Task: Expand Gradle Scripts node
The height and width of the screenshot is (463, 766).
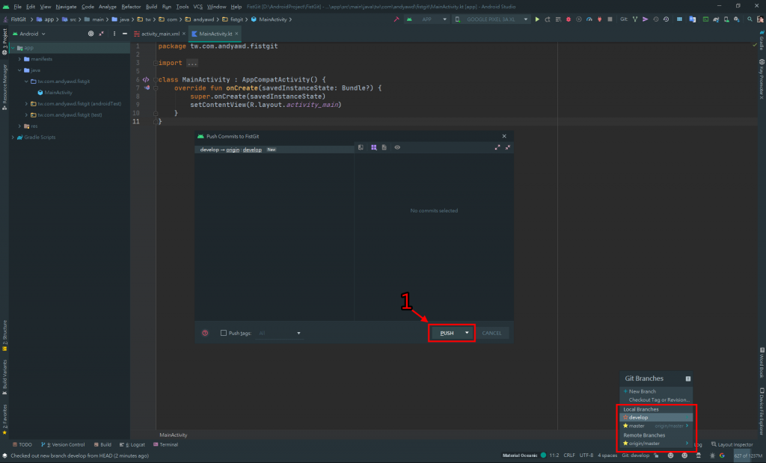Action: (13, 137)
